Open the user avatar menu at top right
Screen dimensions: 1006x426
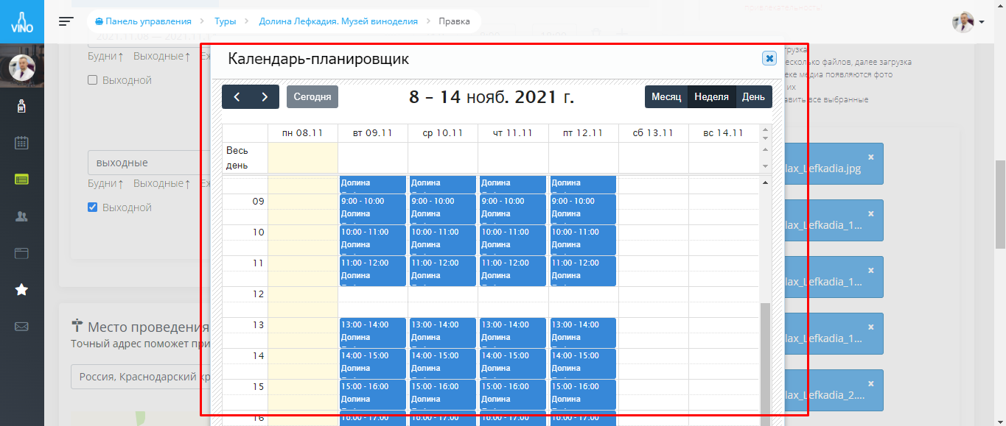(968, 22)
